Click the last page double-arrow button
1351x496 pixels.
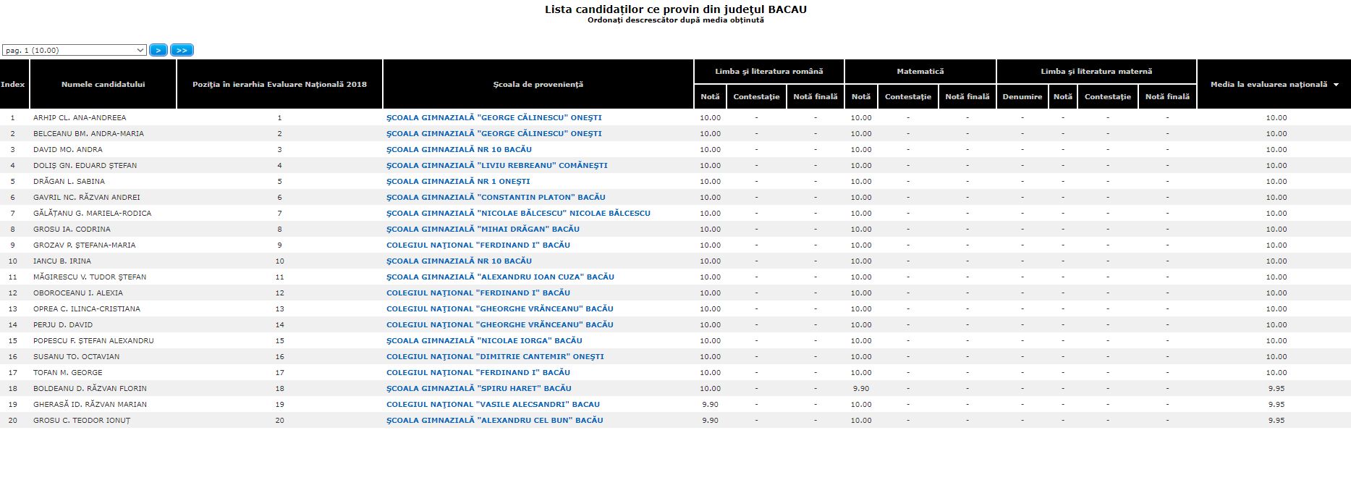(x=182, y=50)
